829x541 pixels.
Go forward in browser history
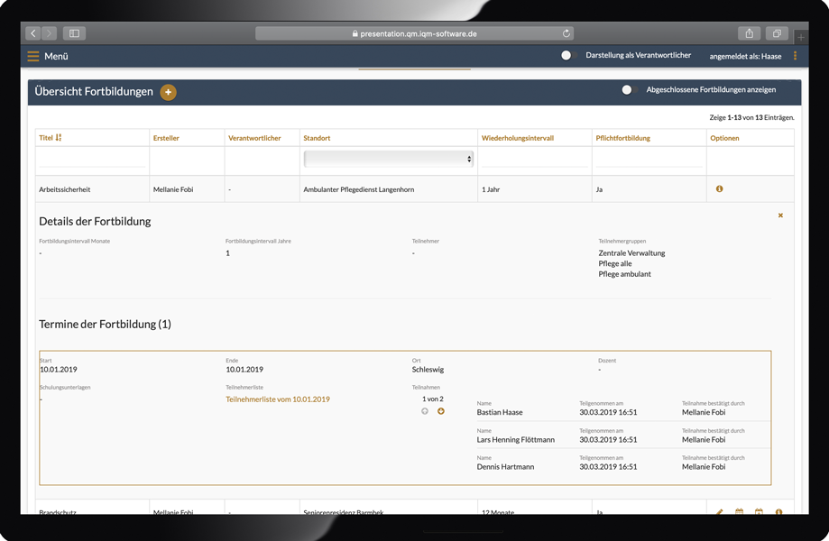click(49, 33)
